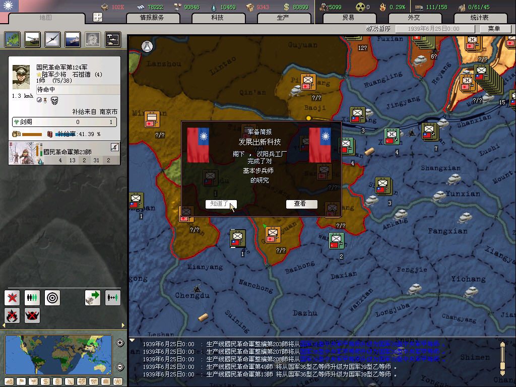Toggle the no-auto-promotion crossed star button

[12, 298]
